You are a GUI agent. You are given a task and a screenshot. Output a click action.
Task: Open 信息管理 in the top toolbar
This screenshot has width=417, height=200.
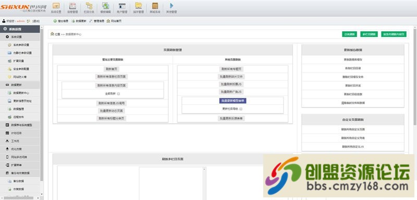coord(72,8)
